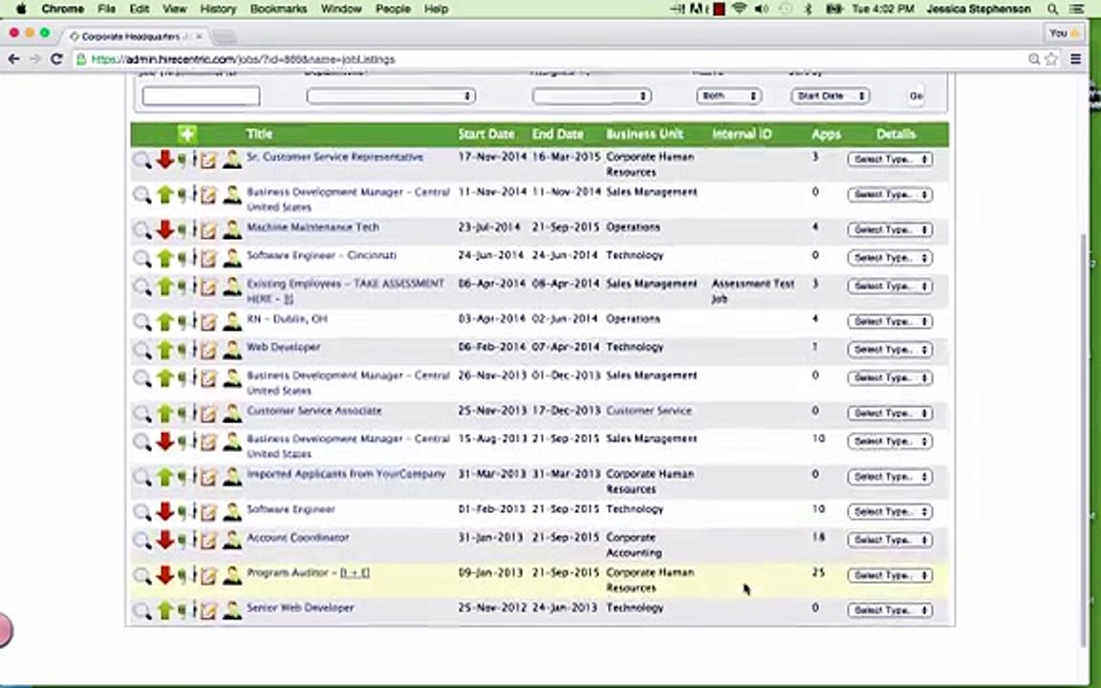Open the Start Date sort-by dropdown
The height and width of the screenshot is (688, 1101).
pyautogui.click(x=830, y=96)
